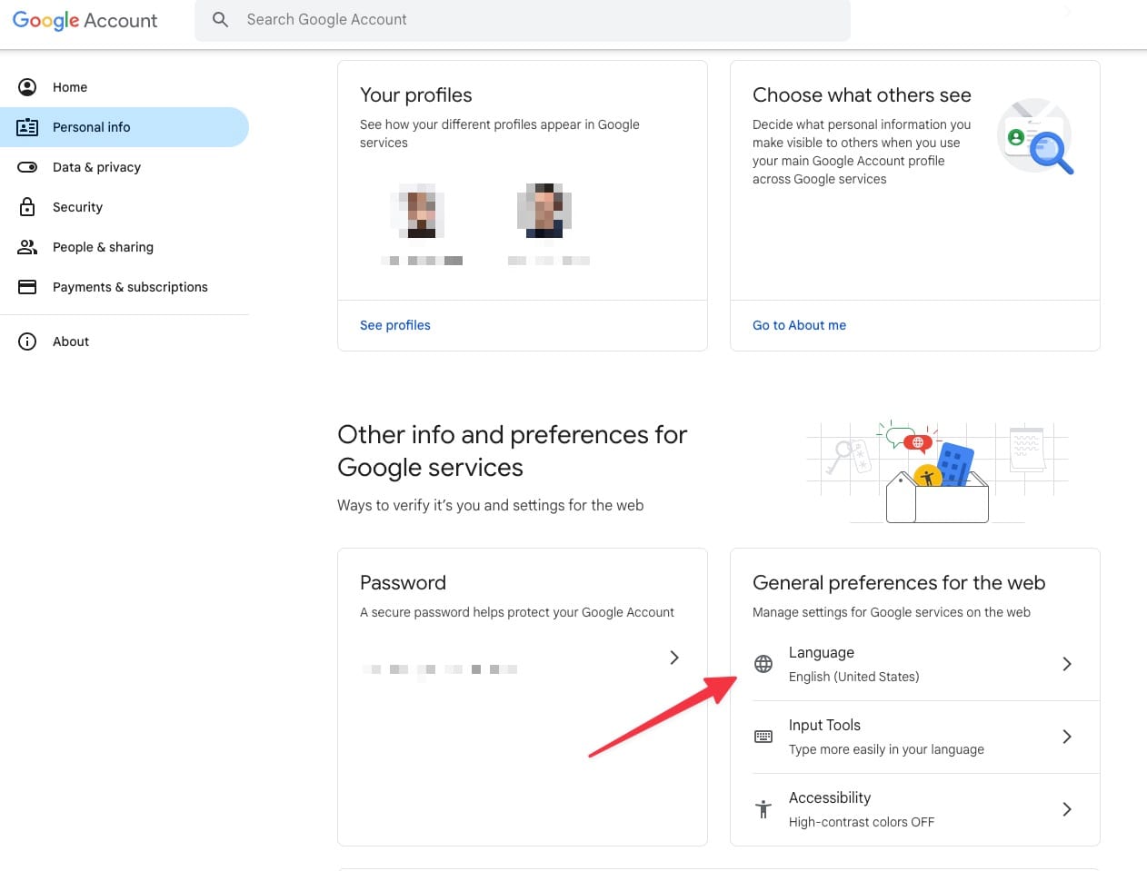Navigate to People & sharing
1147x871 pixels.
pos(125,247)
